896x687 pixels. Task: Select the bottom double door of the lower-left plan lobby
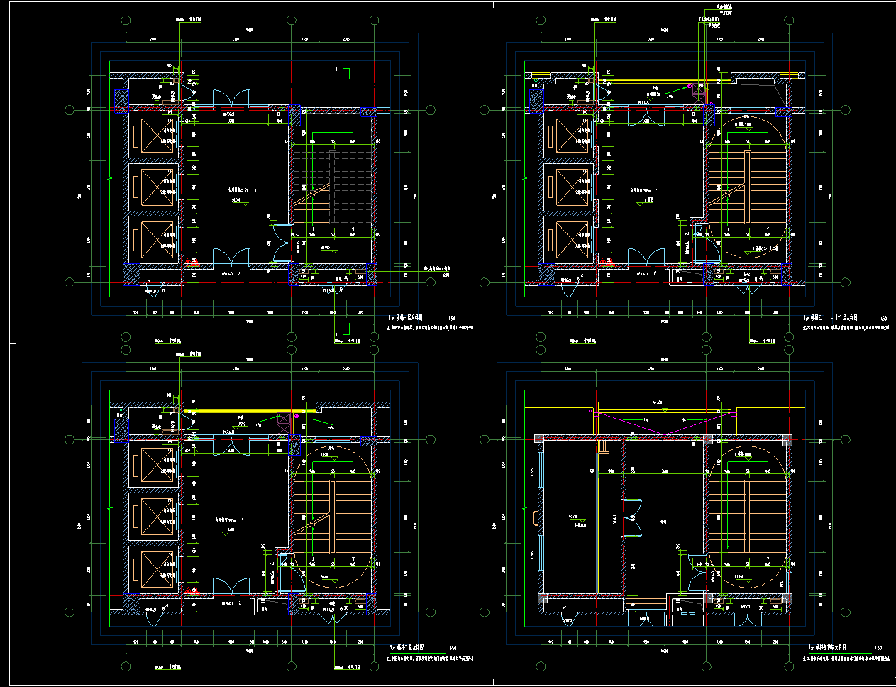(x=231, y=587)
